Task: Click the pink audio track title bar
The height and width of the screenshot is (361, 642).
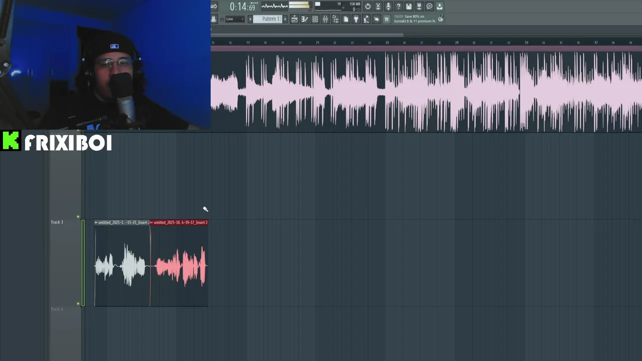Action: coord(426,49)
